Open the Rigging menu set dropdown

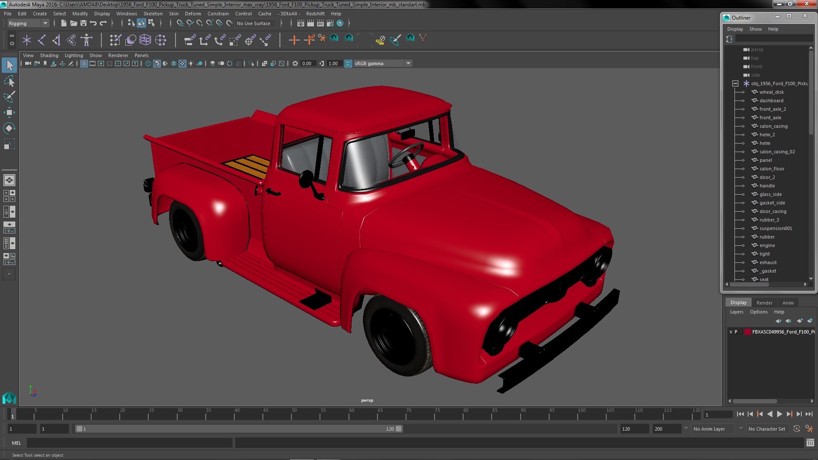[x=28, y=23]
